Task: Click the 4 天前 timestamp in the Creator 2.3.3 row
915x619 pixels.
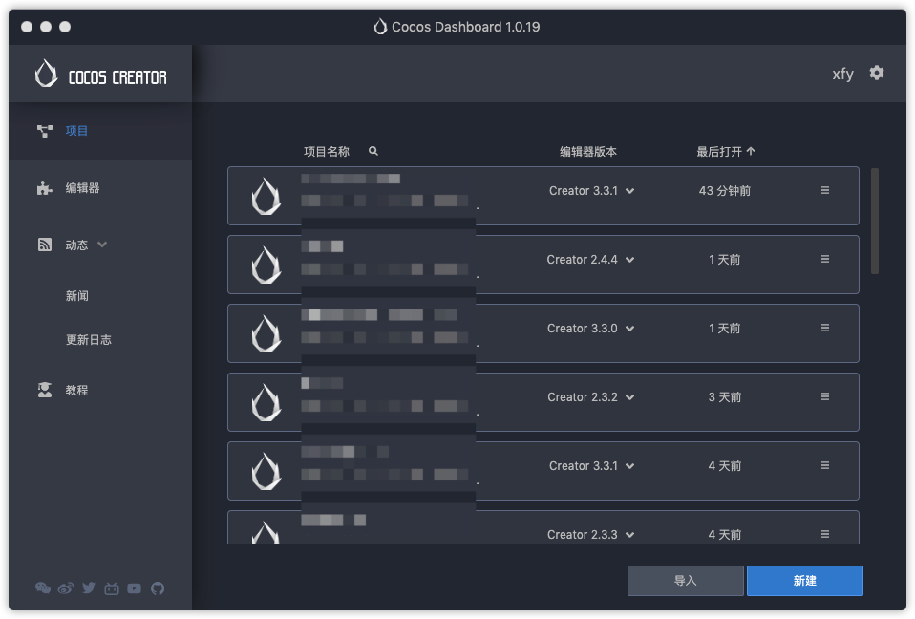Action: click(725, 534)
